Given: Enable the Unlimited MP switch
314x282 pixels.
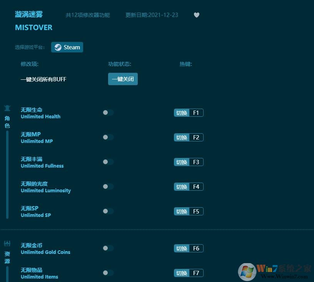Looking at the screenshot, I should (108, 137).
